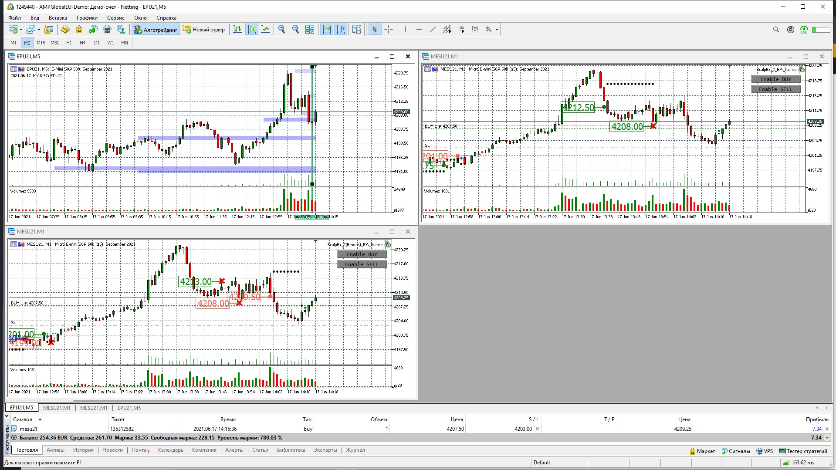Open the Сервис menu

116,18
